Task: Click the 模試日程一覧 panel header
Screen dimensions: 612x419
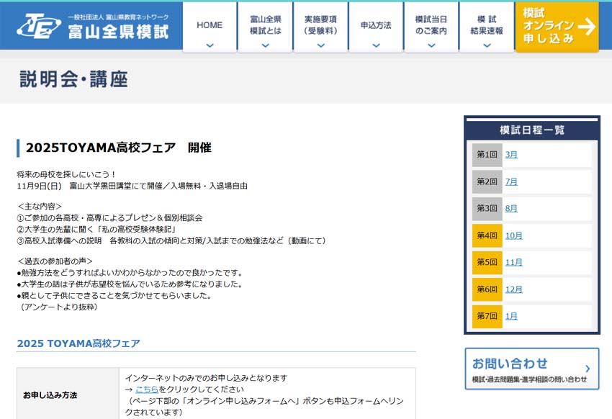Action: [532, 130]
